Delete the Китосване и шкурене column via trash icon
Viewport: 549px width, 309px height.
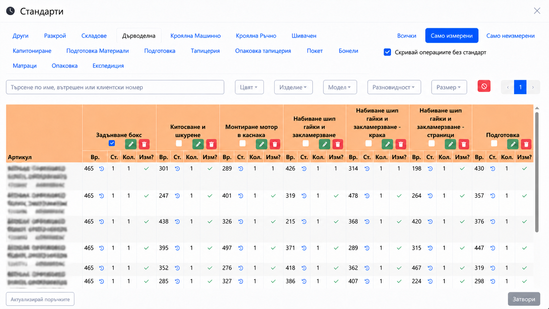click(x=211, y=144)
